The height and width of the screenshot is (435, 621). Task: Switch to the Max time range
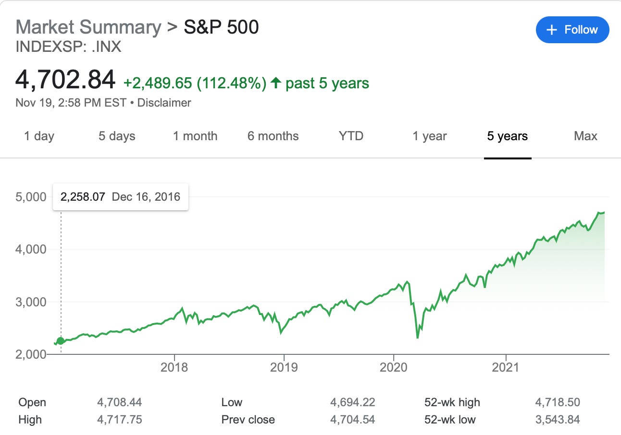point(585,136)
